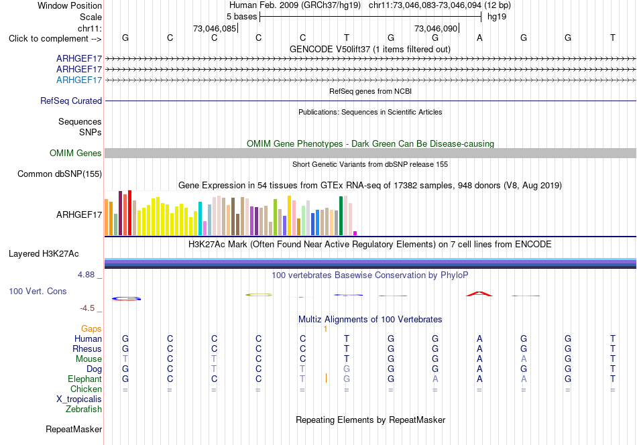This screenshot has width=637, height=445.
Task: Select the Dog alignment row label
Action: point(94,369)
